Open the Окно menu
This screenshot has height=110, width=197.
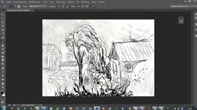(x=94, y=2)
